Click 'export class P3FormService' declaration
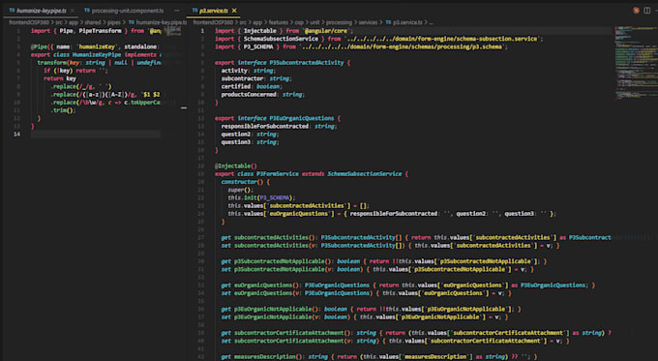This screenshot has height=361, width=658. point(312,174)
